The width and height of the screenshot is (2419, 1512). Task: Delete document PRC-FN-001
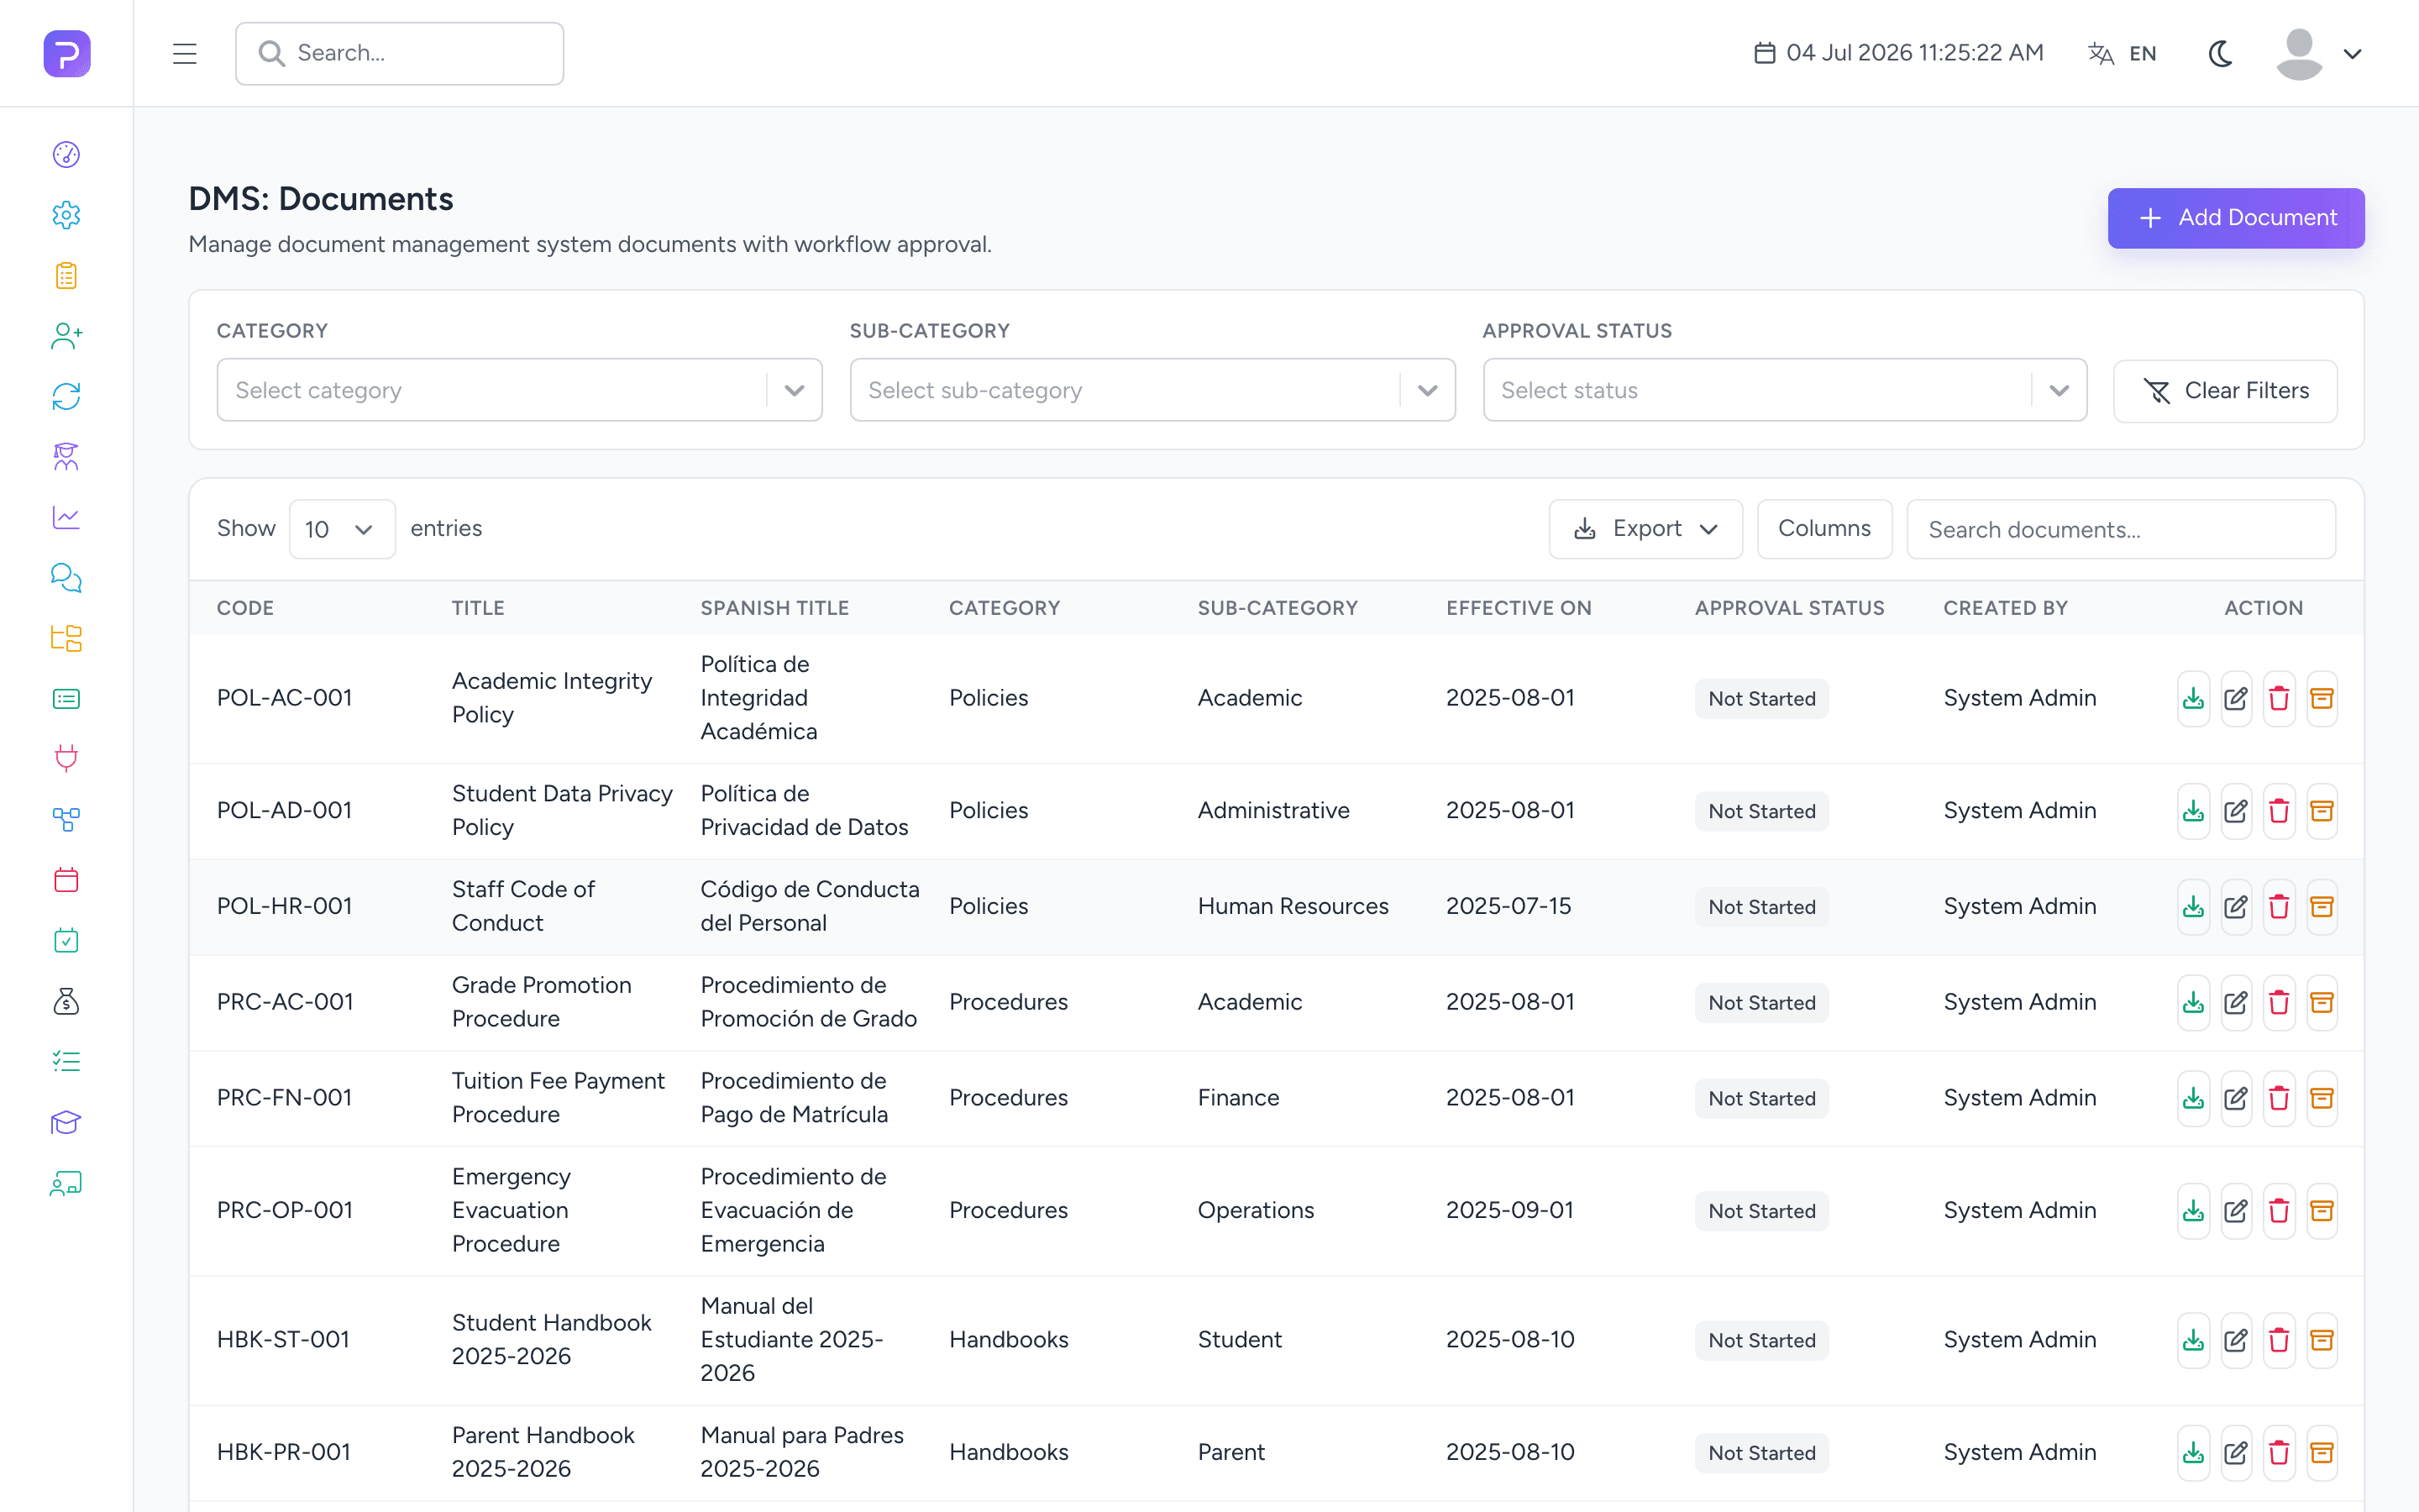pyautogui.click(x=2279, y=1098)
